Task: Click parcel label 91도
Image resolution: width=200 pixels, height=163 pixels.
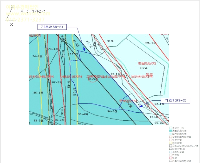Action: (x=110, y=41)
